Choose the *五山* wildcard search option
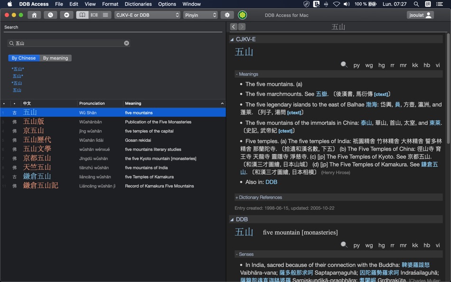Viewport: 451px width, 282px height. click(18, 69)
